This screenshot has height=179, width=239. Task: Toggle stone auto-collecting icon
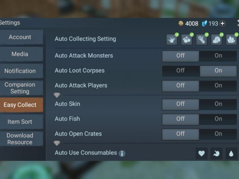pyautogui.click(x=216, y=39)
